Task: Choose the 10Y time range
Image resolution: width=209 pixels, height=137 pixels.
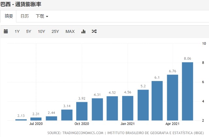Action: (x=41, y=32)
